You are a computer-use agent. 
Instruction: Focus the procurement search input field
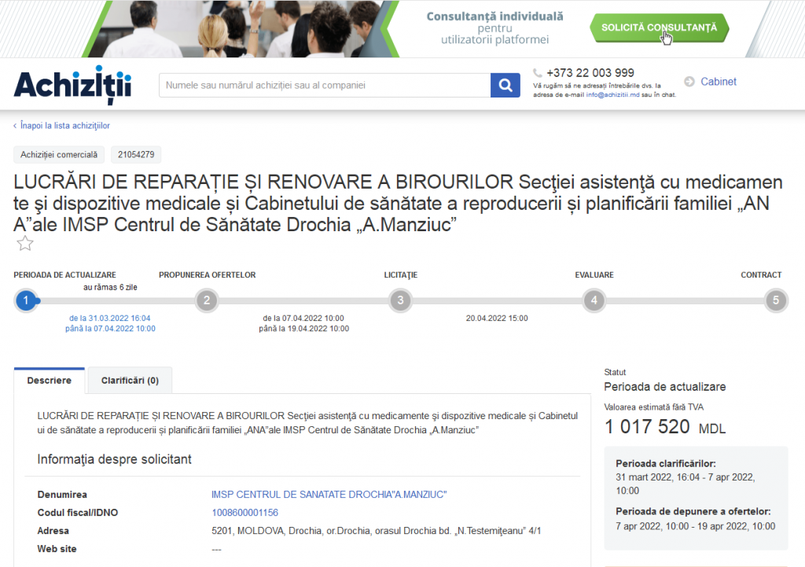point(324,85)
